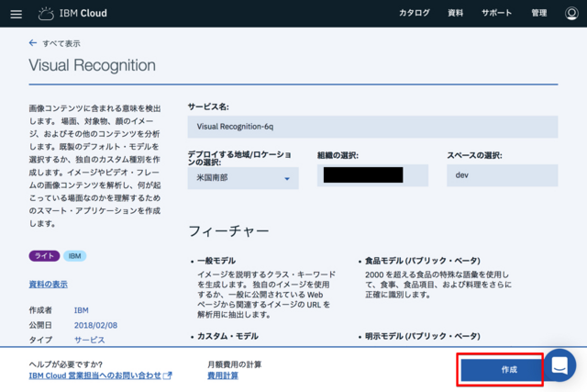Click the 月額費用の計算 label
Viewport: 587px width, 392px height.
(x=235, y=364)
